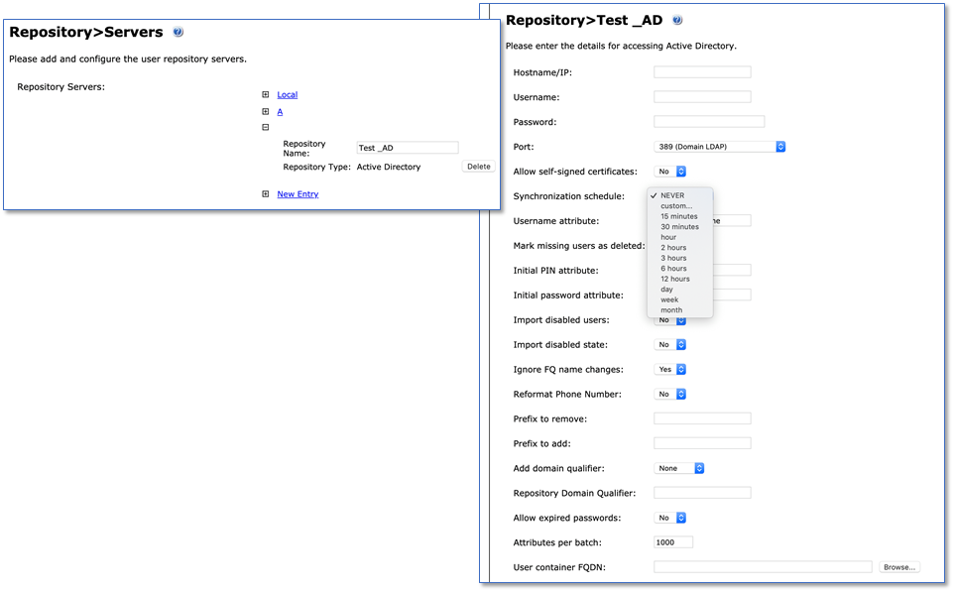Focus the Initial PIN attribute field
Image resolution: width=954 pixels, height=592 pixels.
[x=732, y=270]
